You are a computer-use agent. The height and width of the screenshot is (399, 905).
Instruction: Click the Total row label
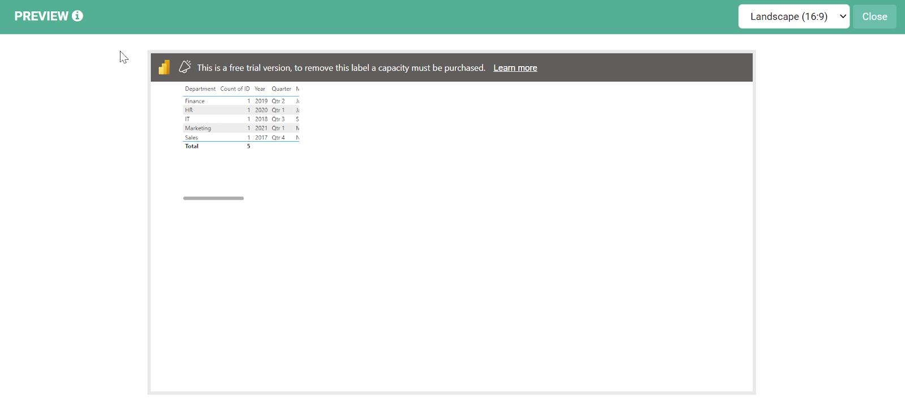[x=192, y=146]
